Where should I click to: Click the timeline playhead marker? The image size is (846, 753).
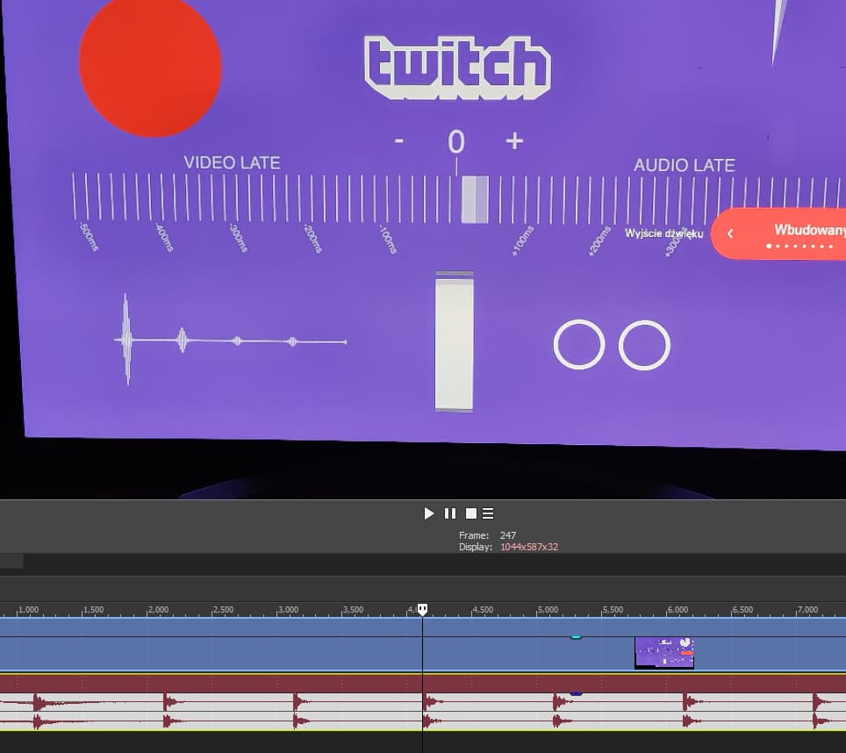[422, 610]
